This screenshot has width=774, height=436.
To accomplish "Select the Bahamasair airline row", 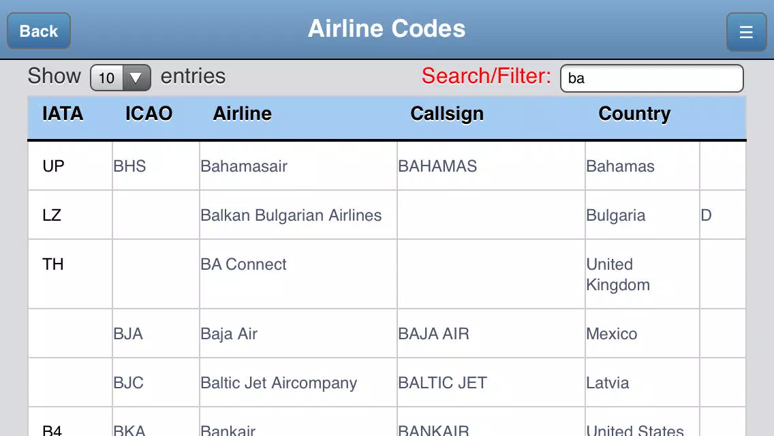I will click(386, 166).
